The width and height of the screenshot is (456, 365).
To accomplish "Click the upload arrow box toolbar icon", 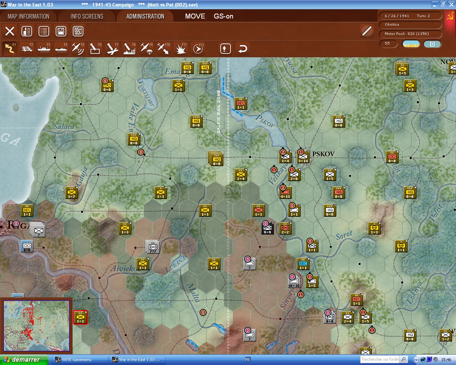I will [225, 48].
